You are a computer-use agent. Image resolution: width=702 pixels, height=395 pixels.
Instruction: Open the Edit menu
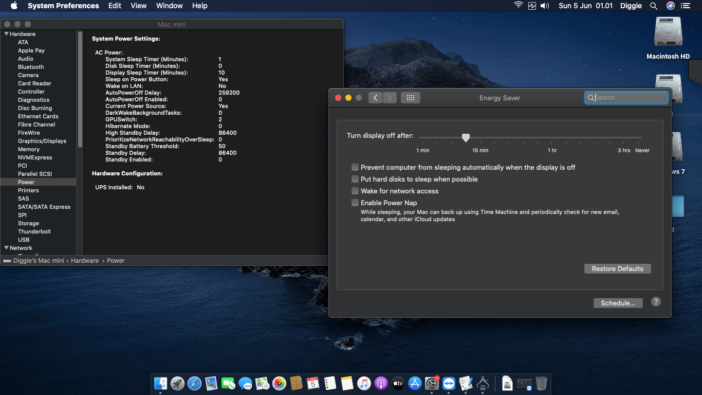115,6
